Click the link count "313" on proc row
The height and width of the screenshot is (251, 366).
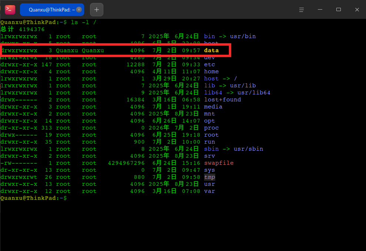pyautogui.click(x=47, y=128)
